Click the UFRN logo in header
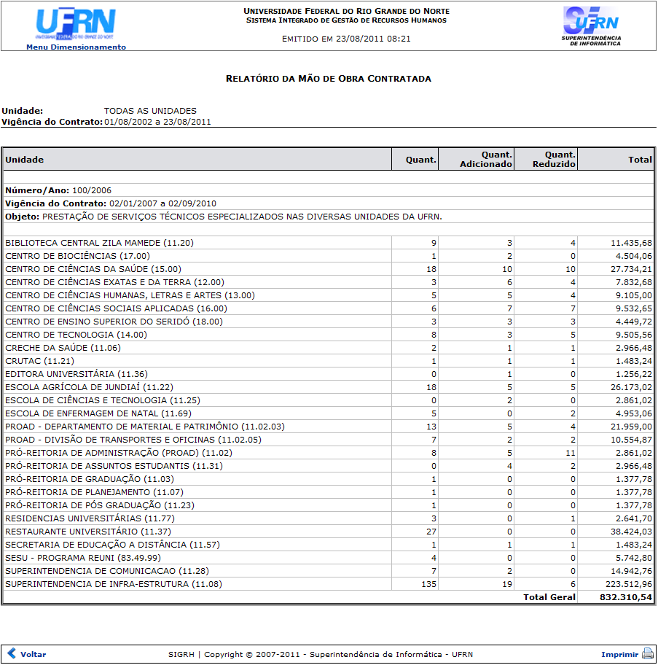Screen dimensions: 658x665 tap(76, 23)
